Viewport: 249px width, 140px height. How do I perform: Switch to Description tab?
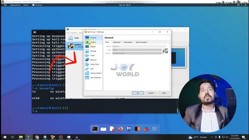(x=128, y=42)
